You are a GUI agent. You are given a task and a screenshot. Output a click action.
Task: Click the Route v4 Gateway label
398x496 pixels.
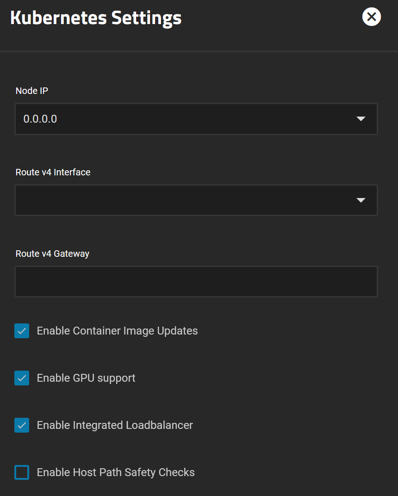point(52,254)
